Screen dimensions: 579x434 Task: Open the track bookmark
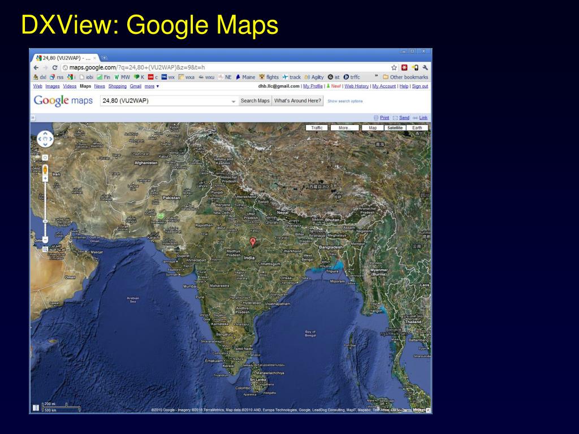point(292,77)
